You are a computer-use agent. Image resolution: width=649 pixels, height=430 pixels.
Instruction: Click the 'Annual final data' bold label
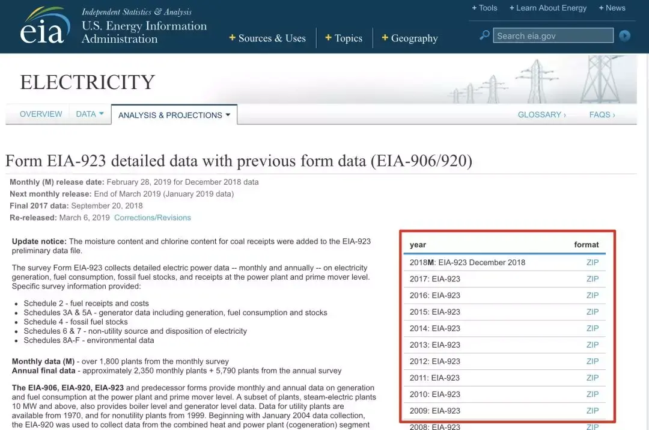[43, 370]
